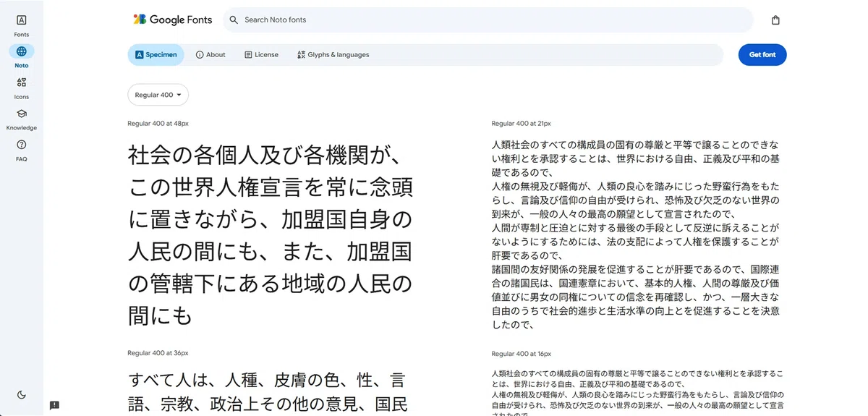The height and width of the screenshot is (416, 868).
Task: Open the shopping bag selection icon
Action: [x=775, y=20]
